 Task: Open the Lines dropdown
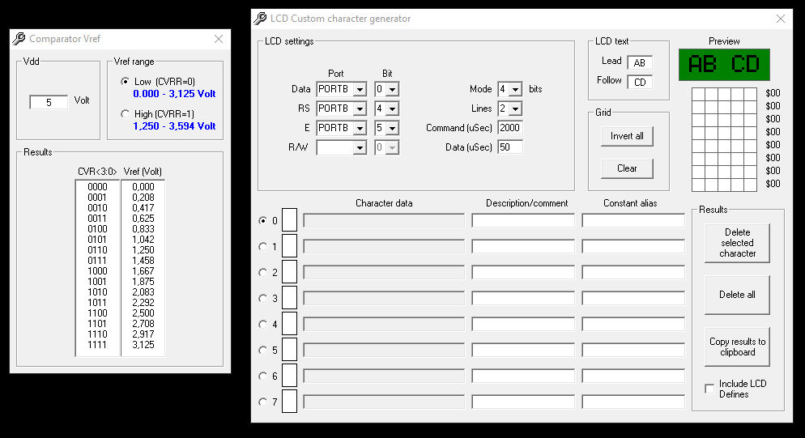click(515, 108)
